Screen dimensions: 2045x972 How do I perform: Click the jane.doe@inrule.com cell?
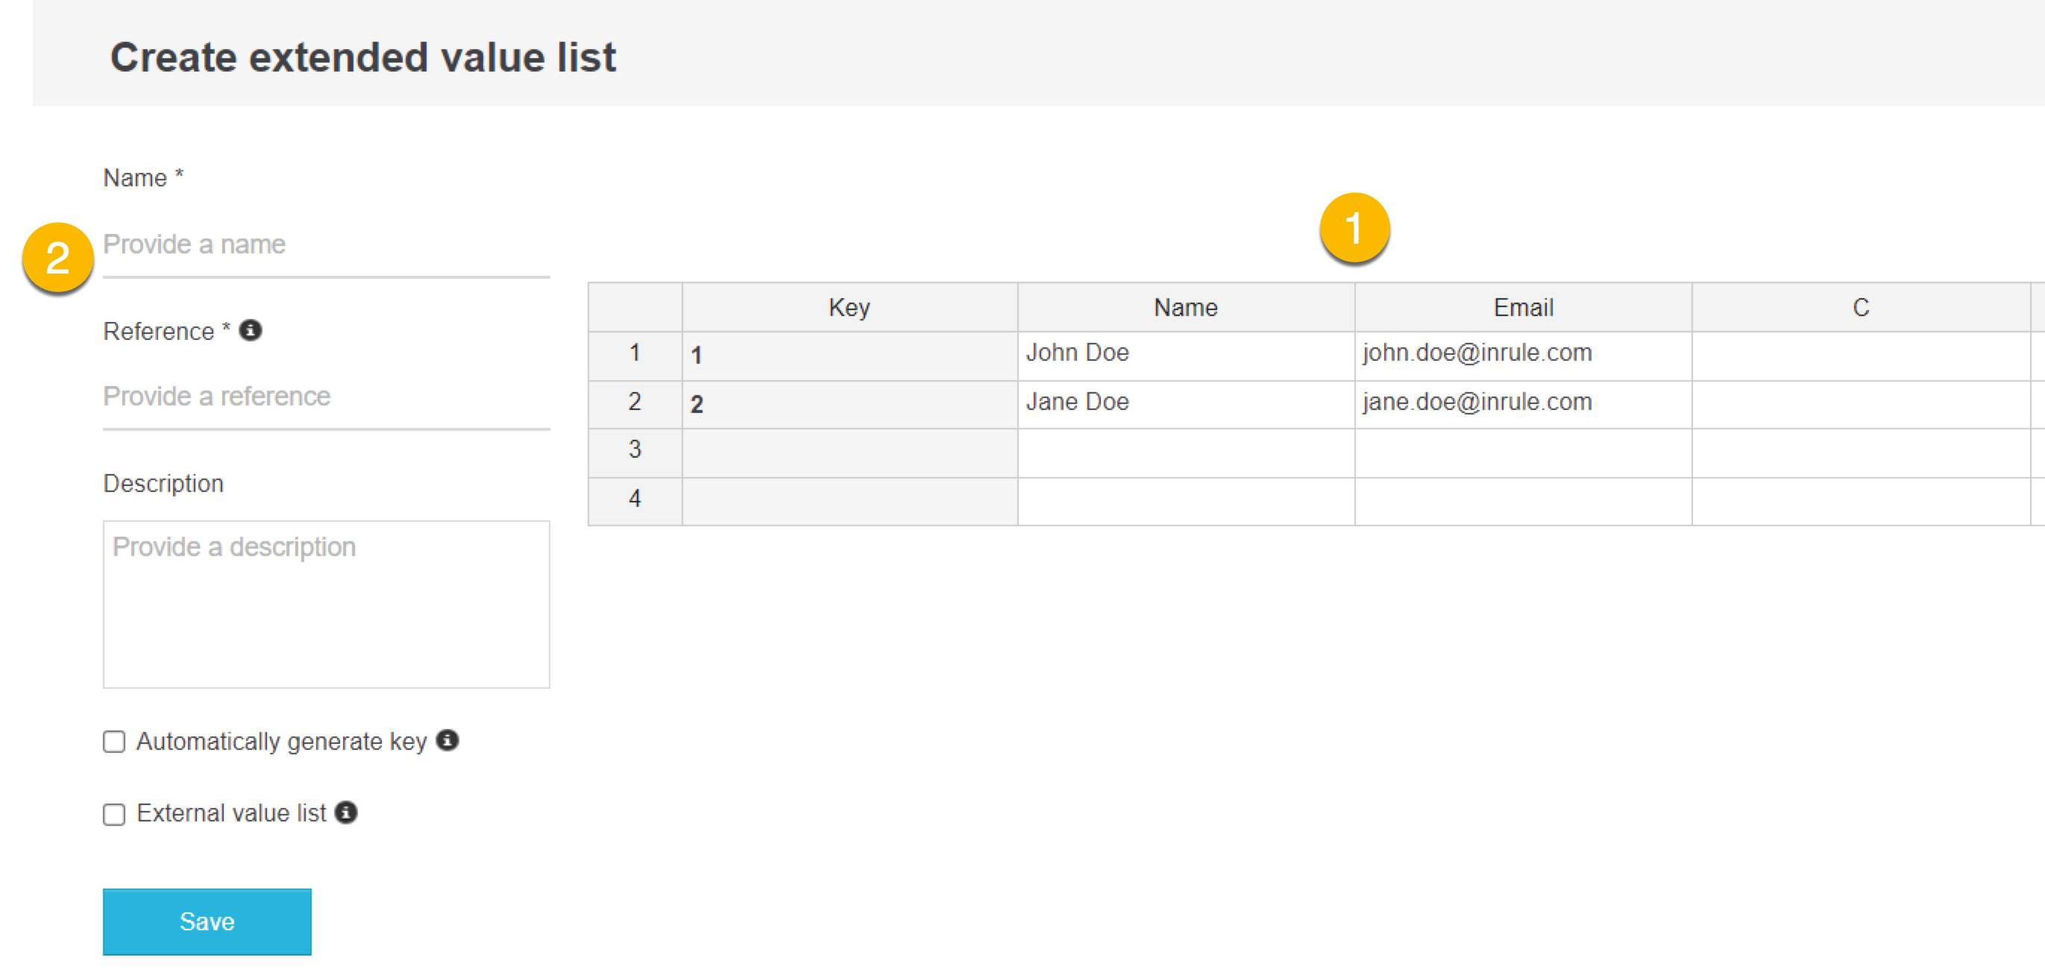(x=1523, y=403)
